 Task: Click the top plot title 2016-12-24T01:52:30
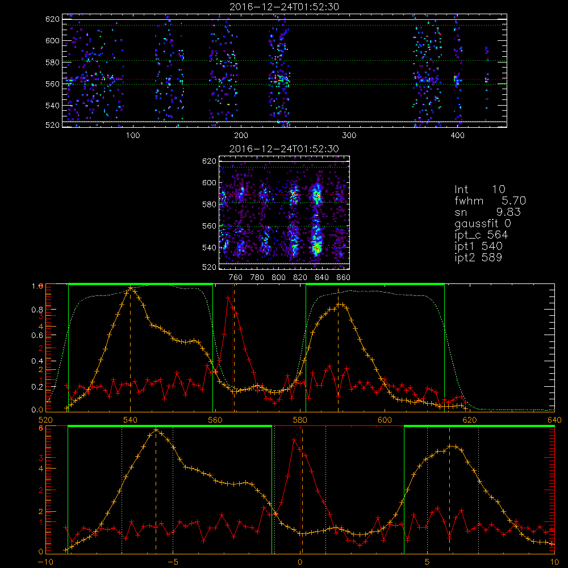point(285,7)
